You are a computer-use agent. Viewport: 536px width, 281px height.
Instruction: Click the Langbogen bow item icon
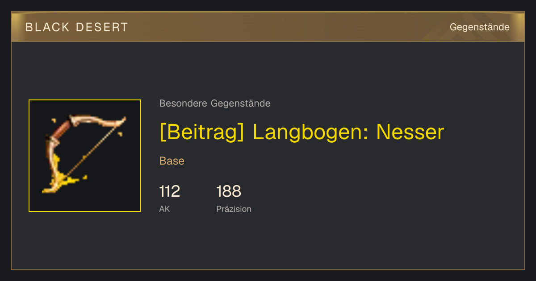[x=85, y=156]
